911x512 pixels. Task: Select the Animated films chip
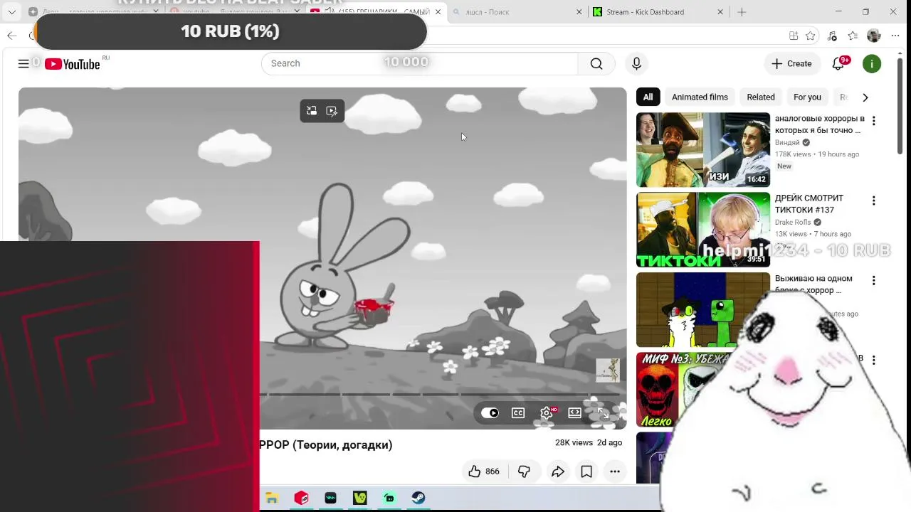coord(700,97)
